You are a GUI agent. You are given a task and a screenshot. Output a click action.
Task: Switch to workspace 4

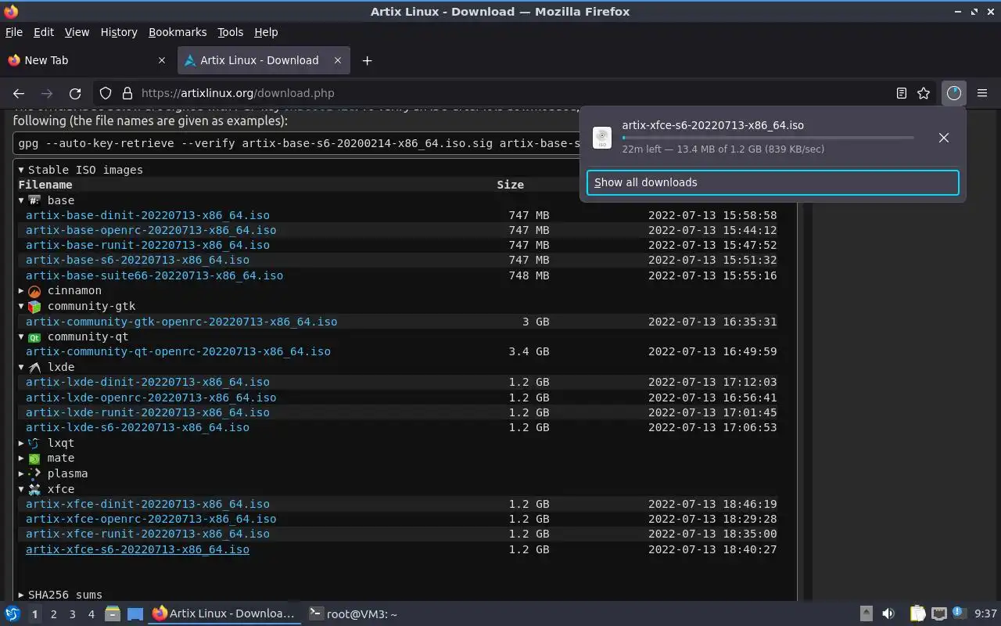[91, 614]
